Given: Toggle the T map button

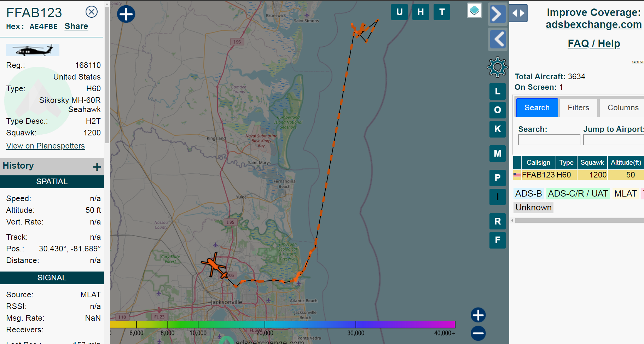Looking at the screenshot, I should click(x=442, y=12).
